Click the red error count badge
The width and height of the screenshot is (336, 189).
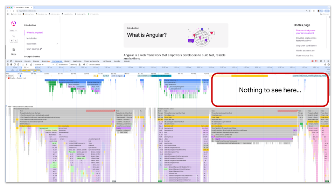pos(313,61)
